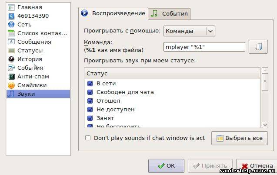Click the Сообщения icon in sidebar

coord(11,42)
